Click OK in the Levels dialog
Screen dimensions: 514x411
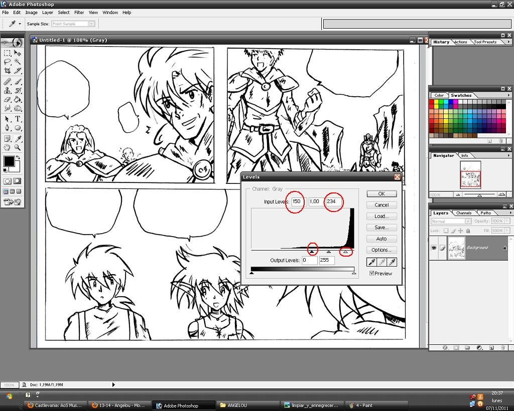381,194
